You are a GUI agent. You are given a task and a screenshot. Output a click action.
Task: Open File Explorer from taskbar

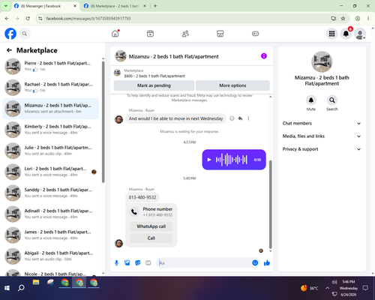coord(36,283)
